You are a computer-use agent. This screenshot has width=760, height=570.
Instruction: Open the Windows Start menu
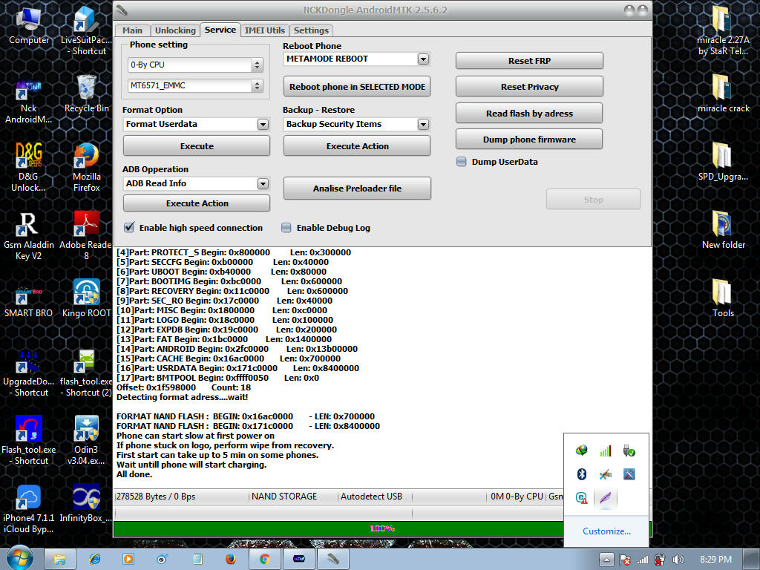pyautogui.click(x=19, y=558)
